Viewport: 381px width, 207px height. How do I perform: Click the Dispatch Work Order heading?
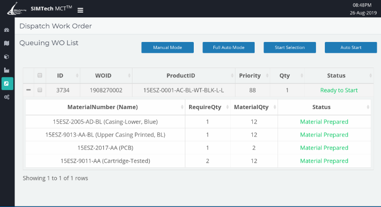click(x=56, y=26)
